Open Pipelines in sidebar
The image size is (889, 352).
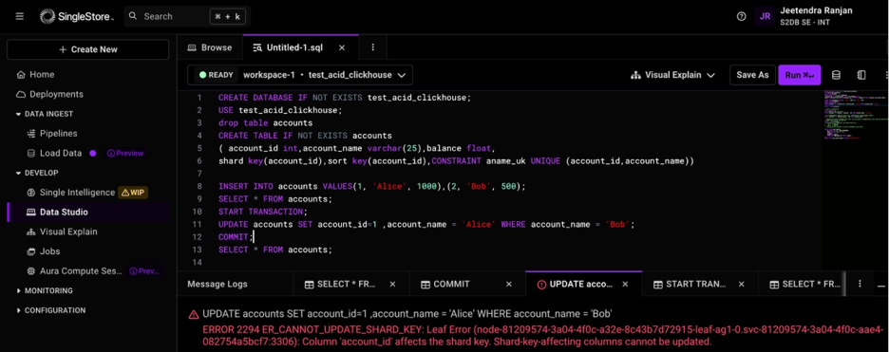click(x=52, y=134)
